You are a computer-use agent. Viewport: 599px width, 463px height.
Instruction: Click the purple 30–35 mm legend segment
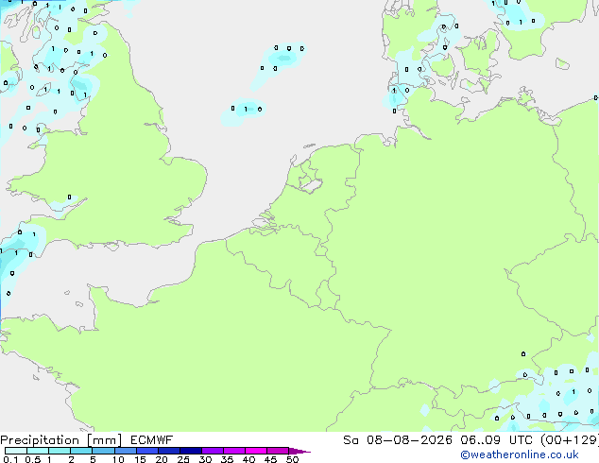tap(213, 451)
